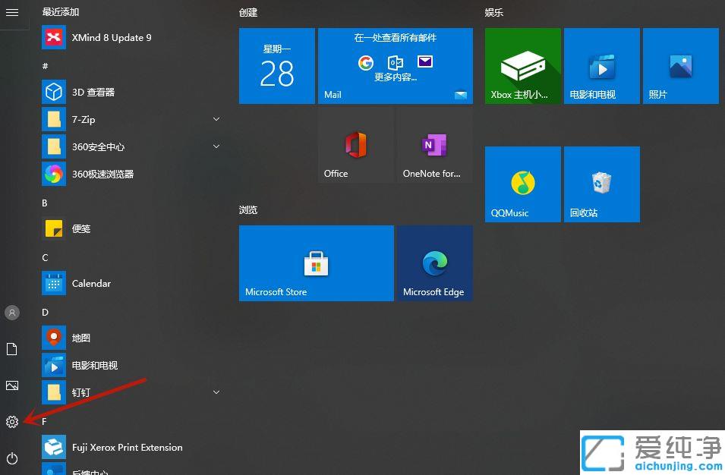Image resolution: width=725 pixels, height=475 pixels.
Task: Open the 星期一 28 calendar tile
Action: click(276, 65)
